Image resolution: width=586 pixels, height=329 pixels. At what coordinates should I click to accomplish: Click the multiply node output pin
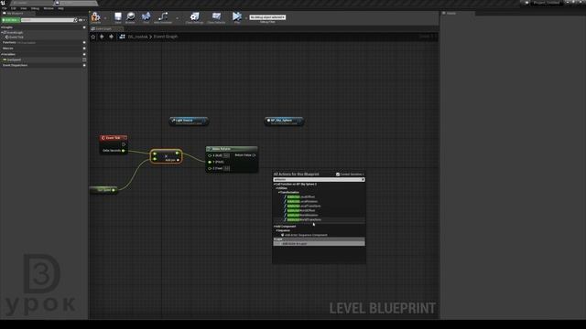177,154
